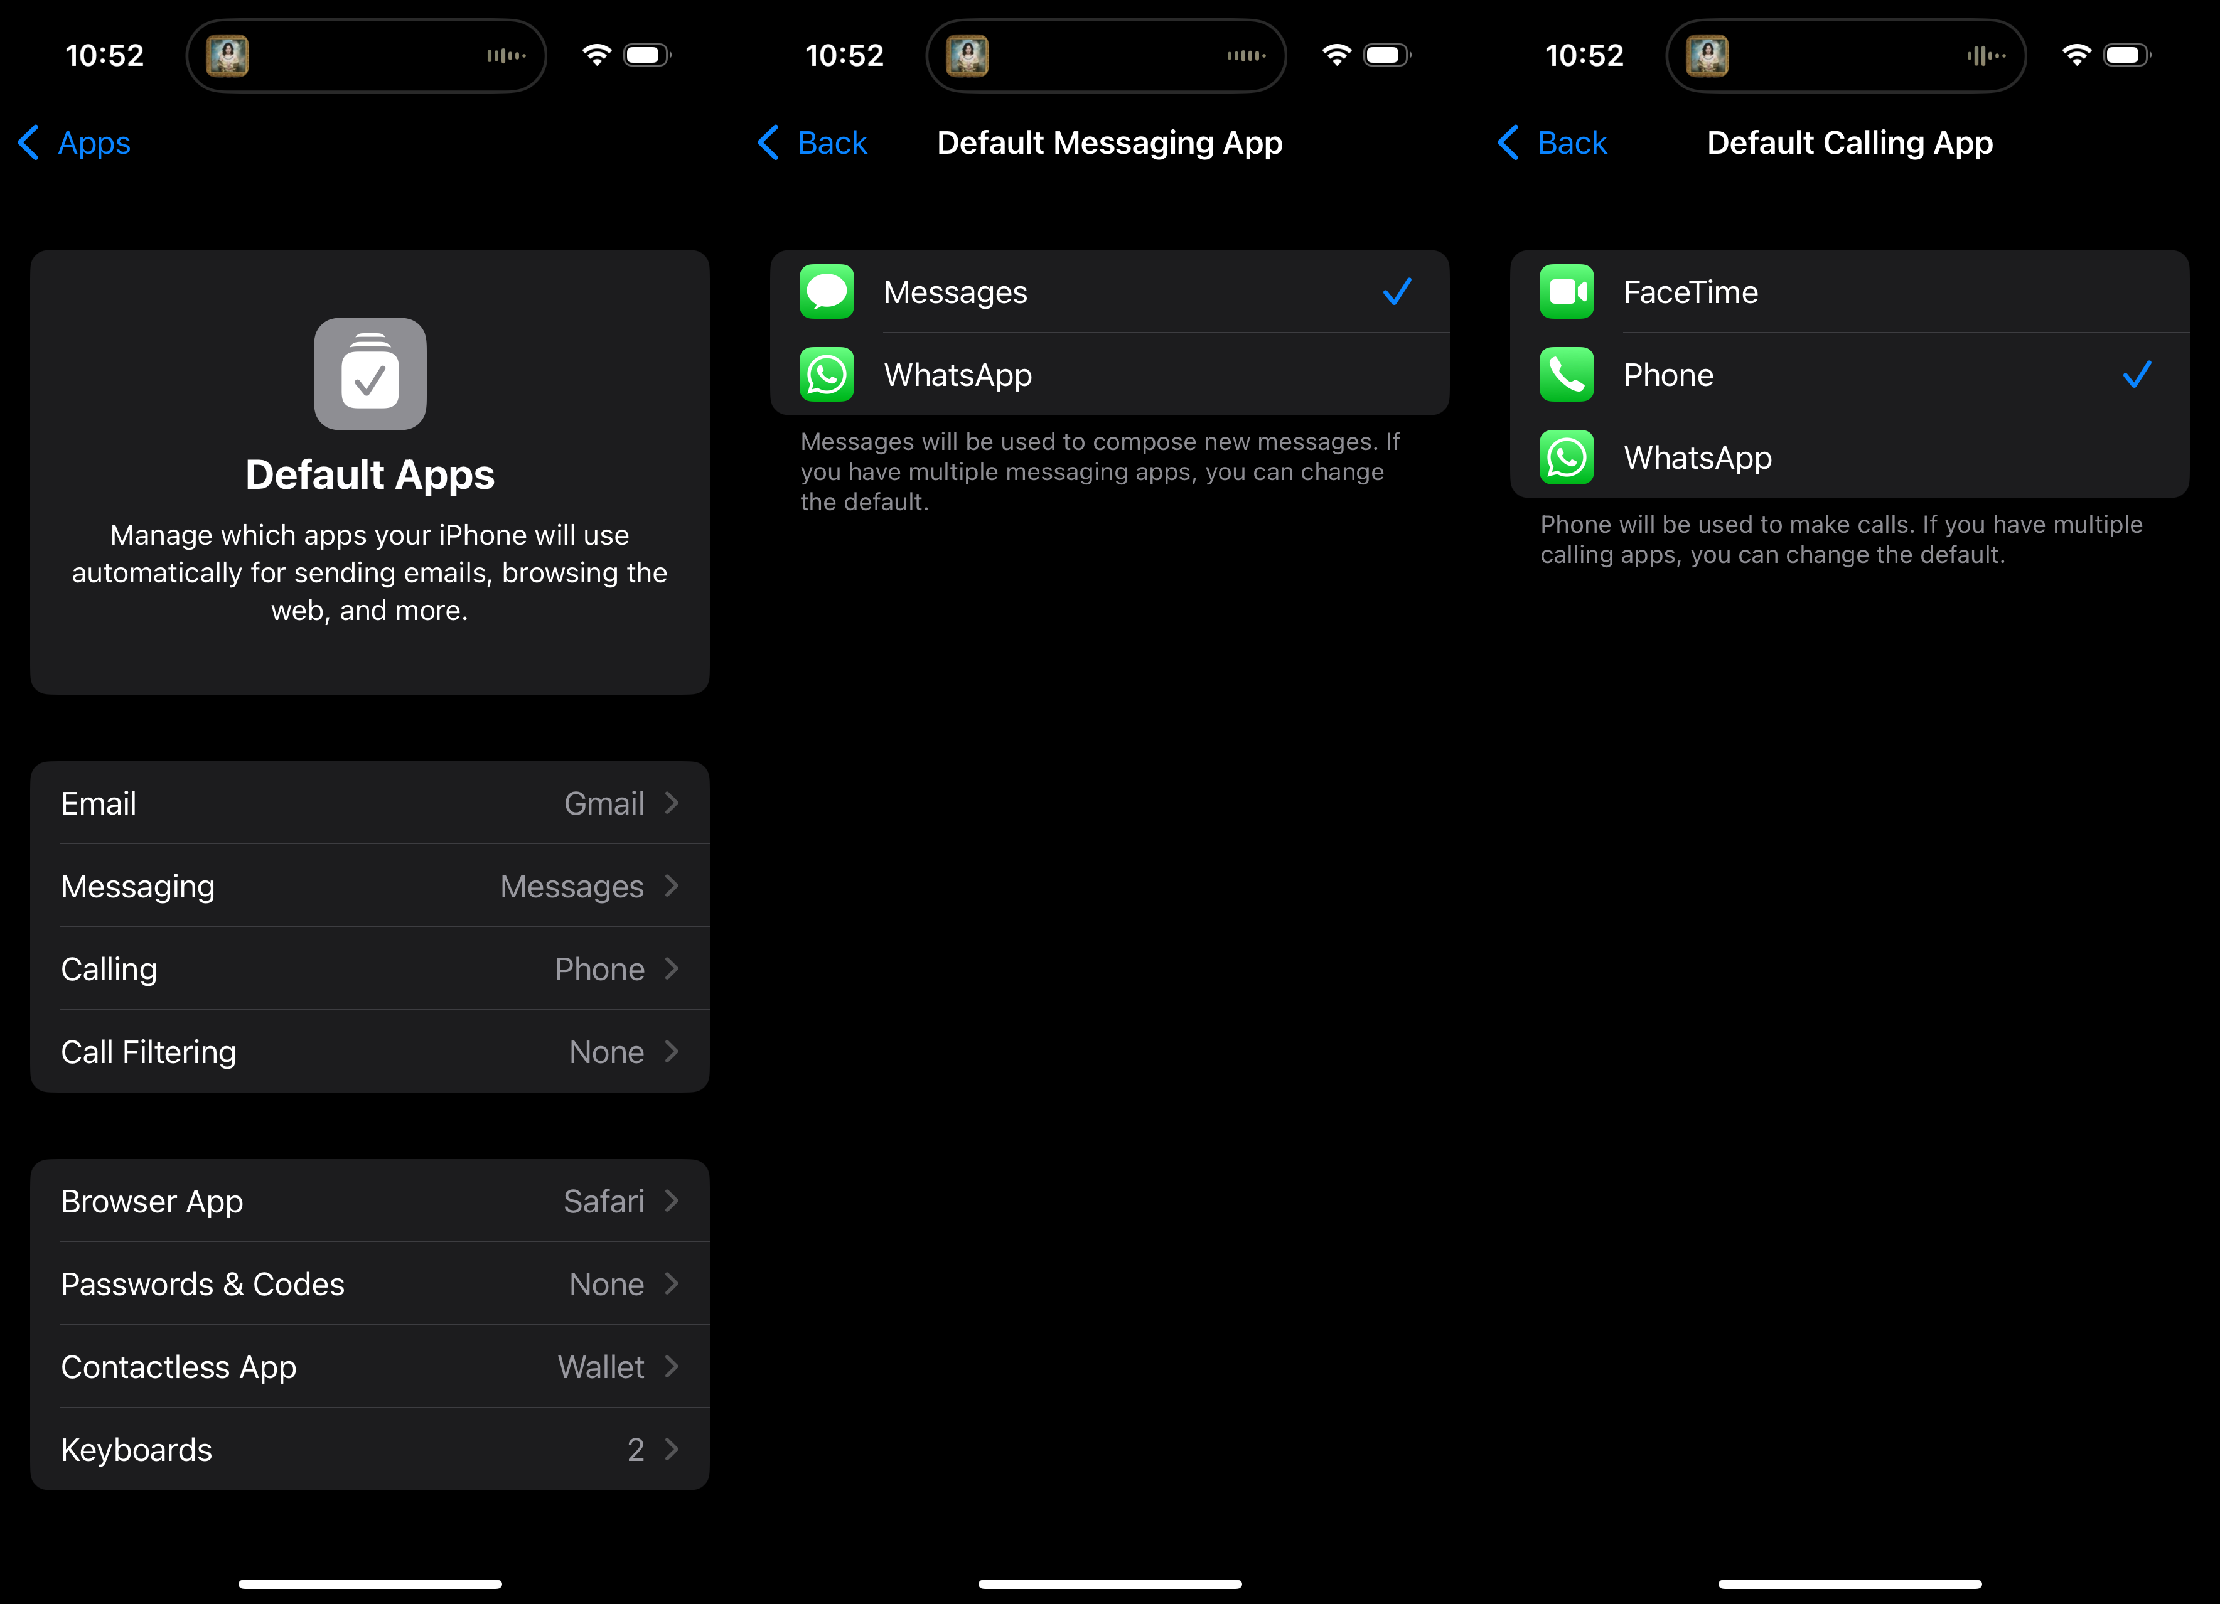
Task: Expand the Email row chevron
Action: pos(672,803)
